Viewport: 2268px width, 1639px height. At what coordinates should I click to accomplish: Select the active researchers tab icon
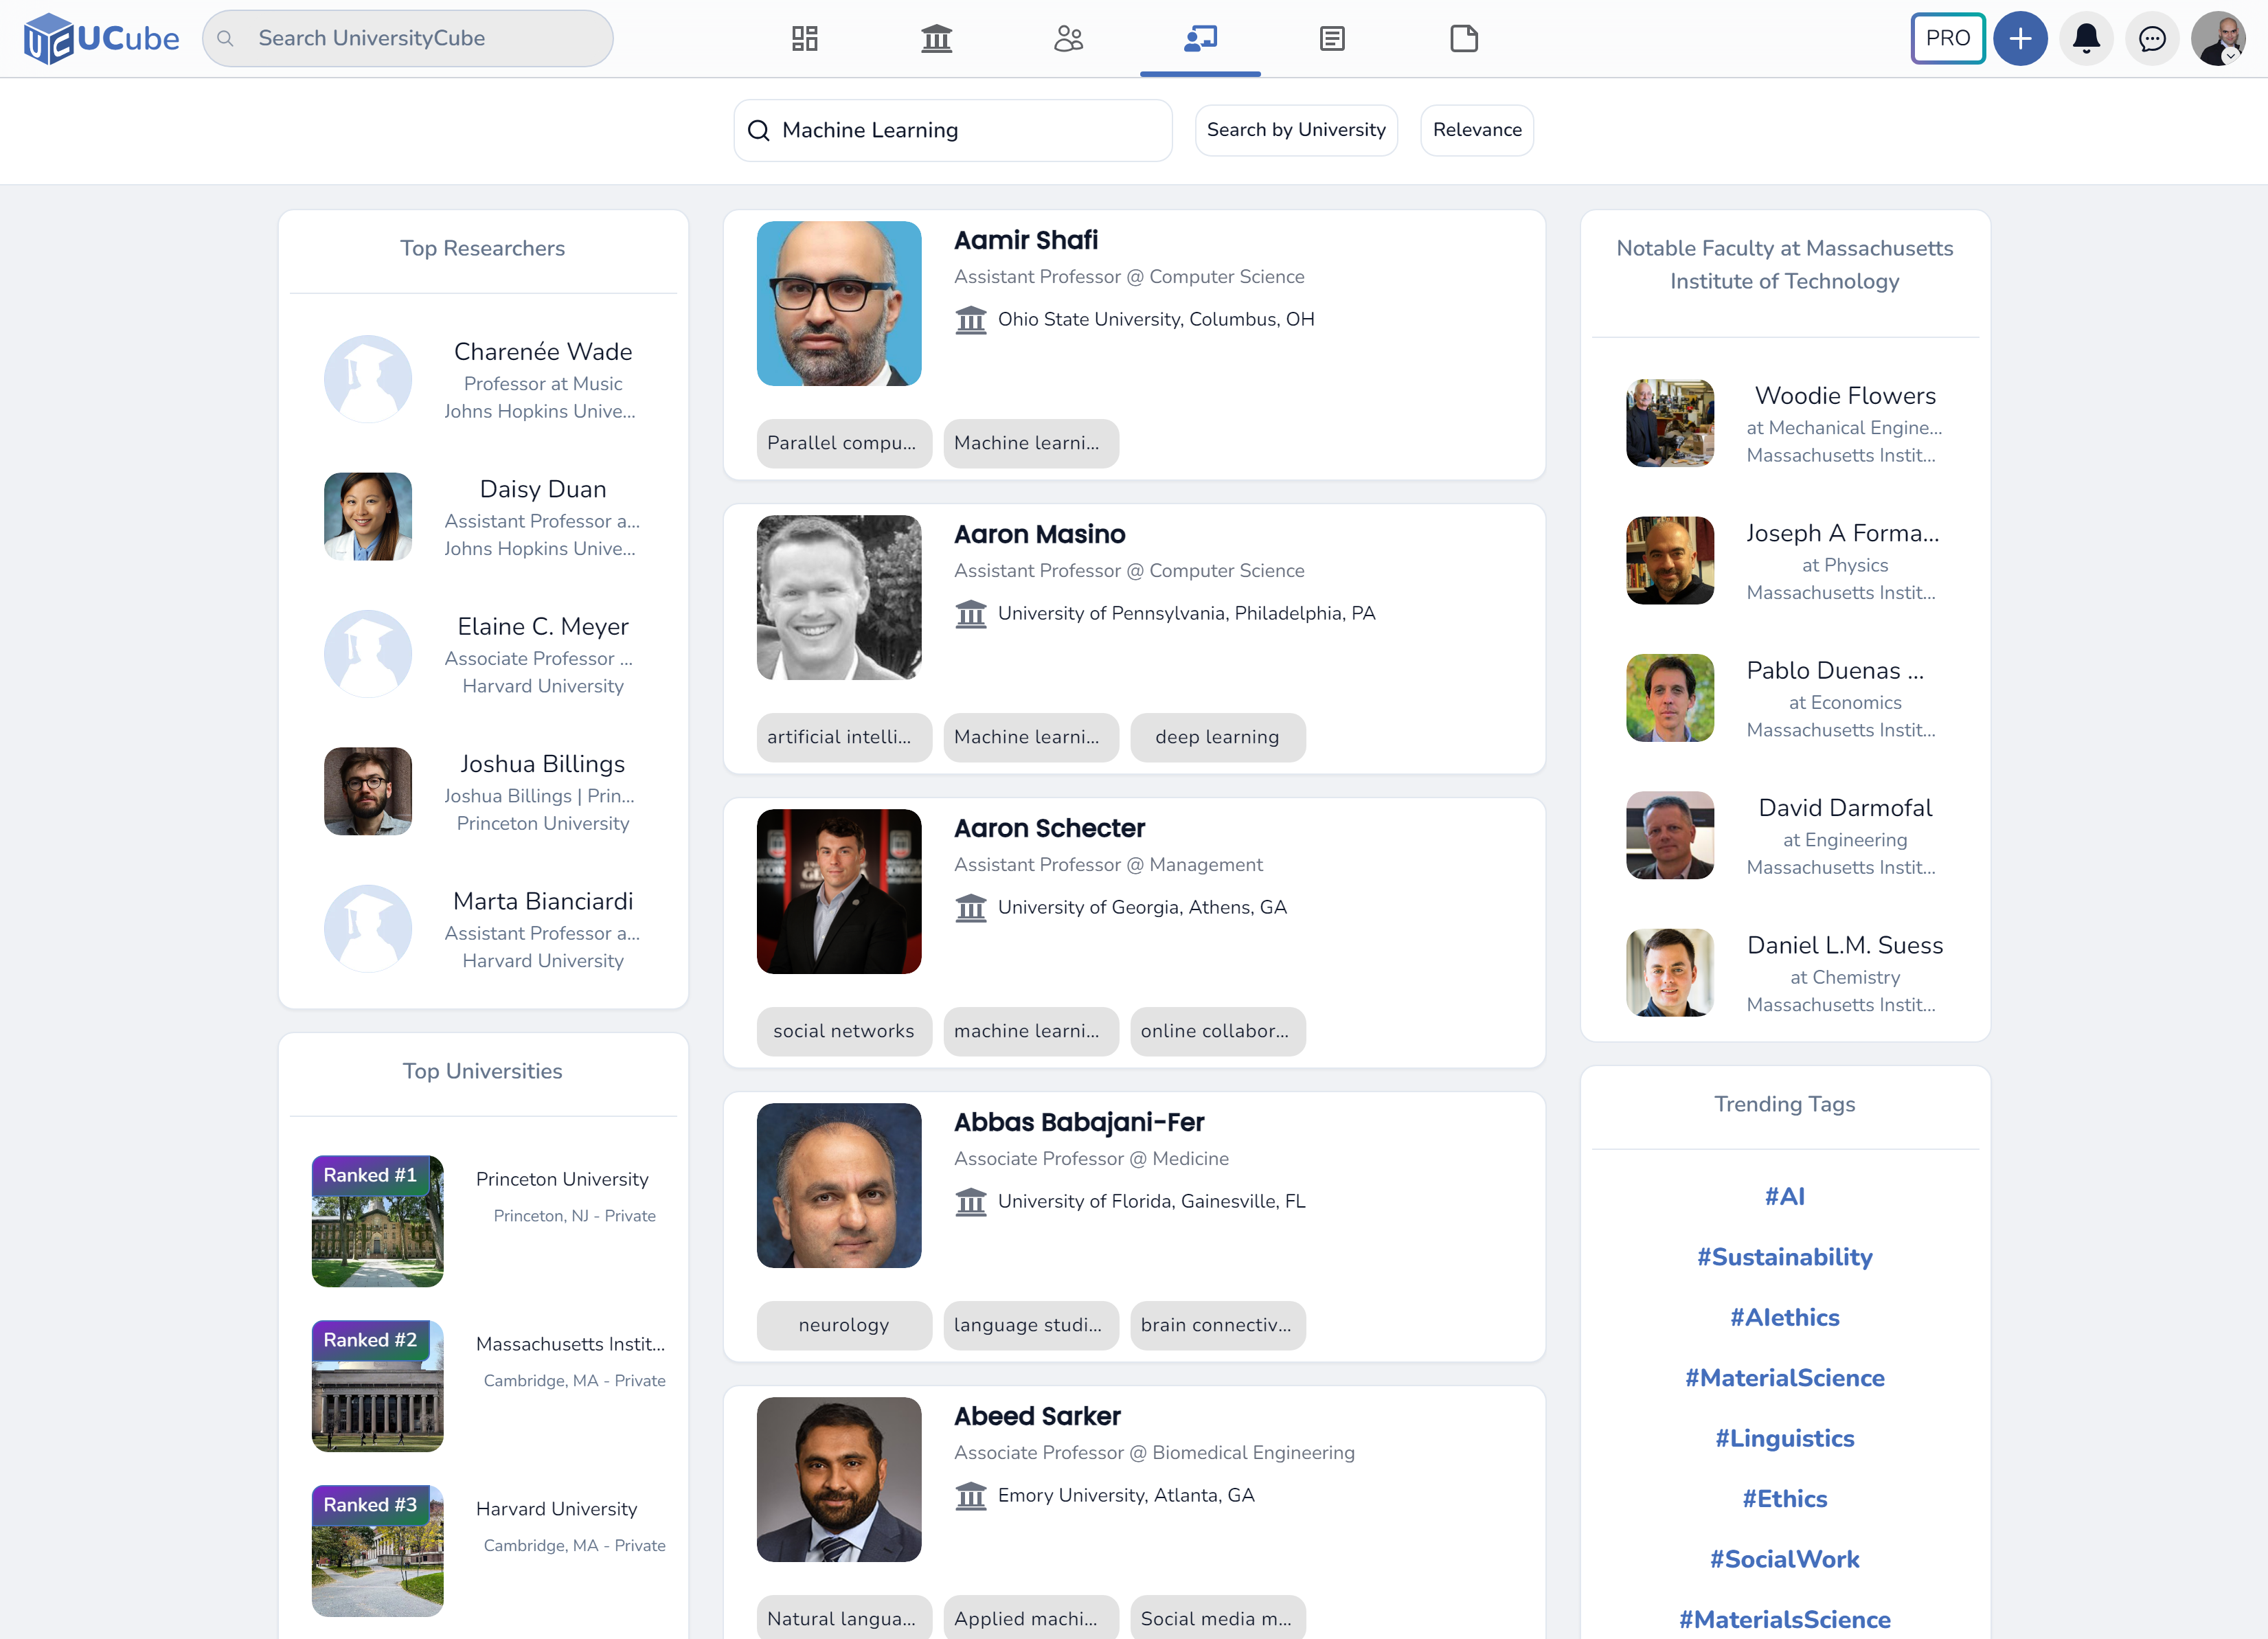pos(1200,38)
